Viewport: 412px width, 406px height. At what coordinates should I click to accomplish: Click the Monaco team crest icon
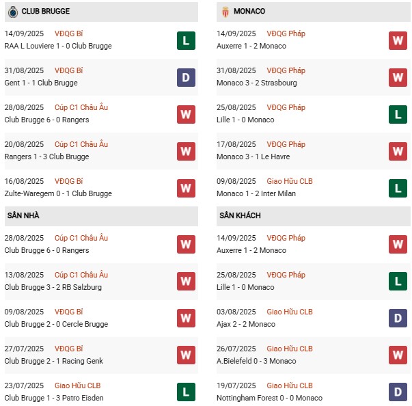225,12
